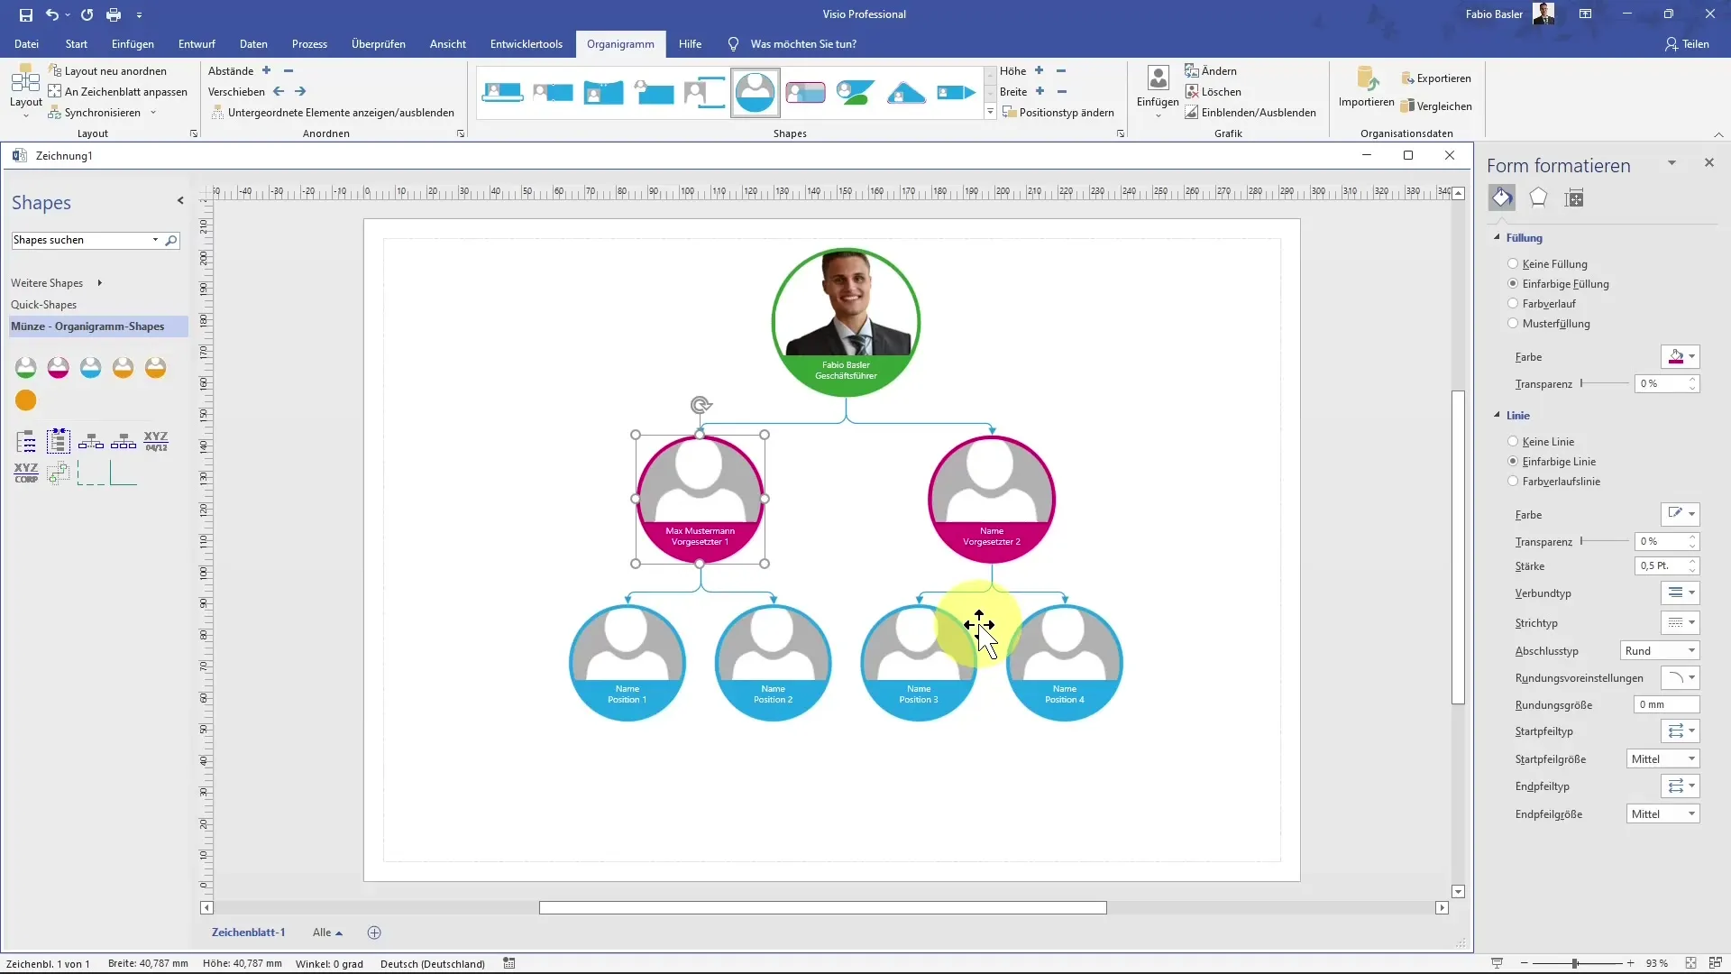Viewport: 1731px width, 974px height.
Task: Choose the pink card shape style
Action: [x=805, y=92]
